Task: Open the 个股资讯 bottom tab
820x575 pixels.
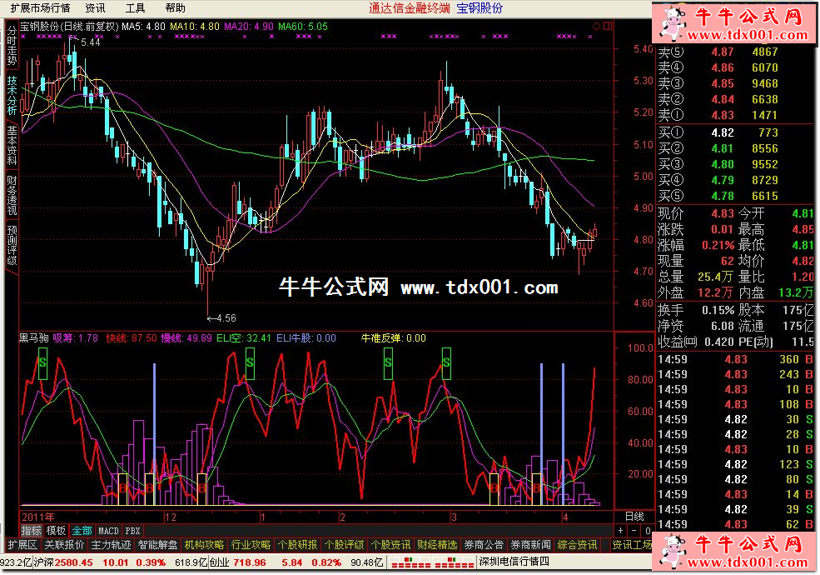Action: click(x=390, y=545)
